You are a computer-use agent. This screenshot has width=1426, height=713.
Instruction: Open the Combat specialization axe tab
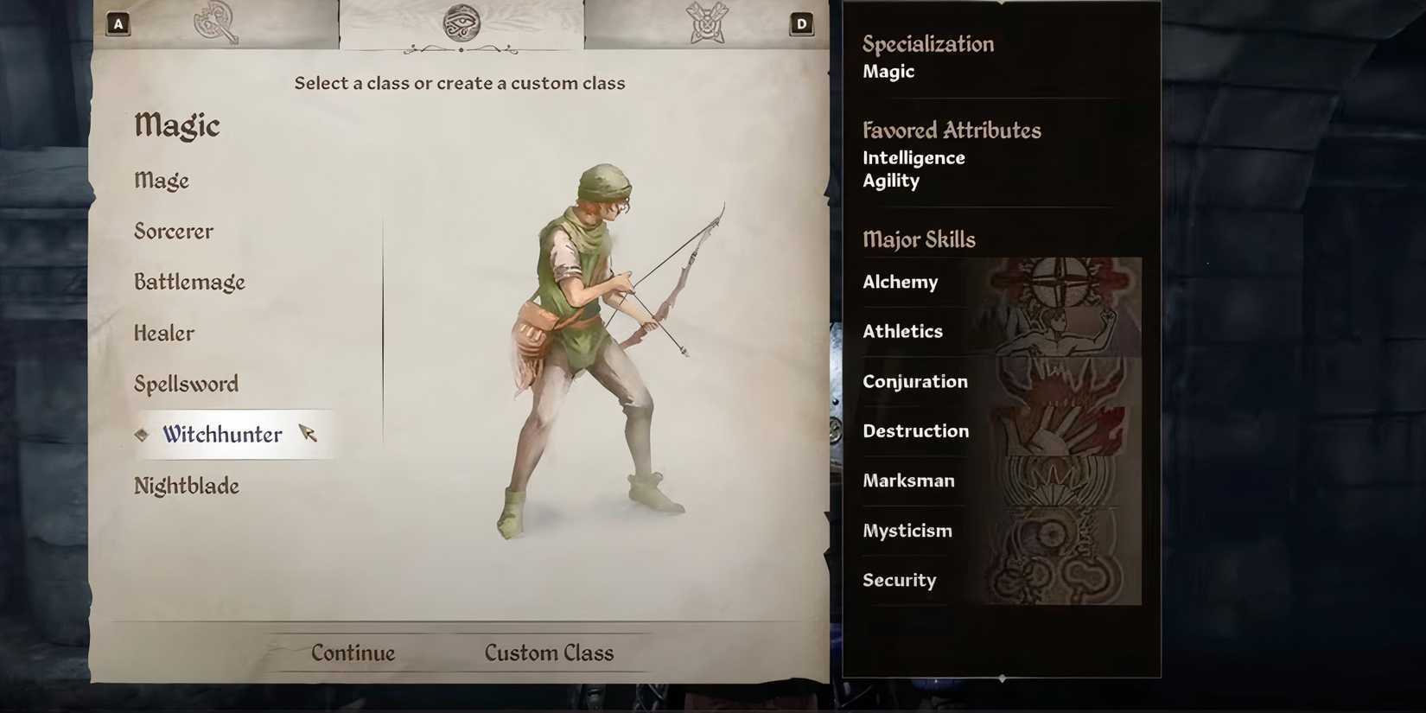215,22
